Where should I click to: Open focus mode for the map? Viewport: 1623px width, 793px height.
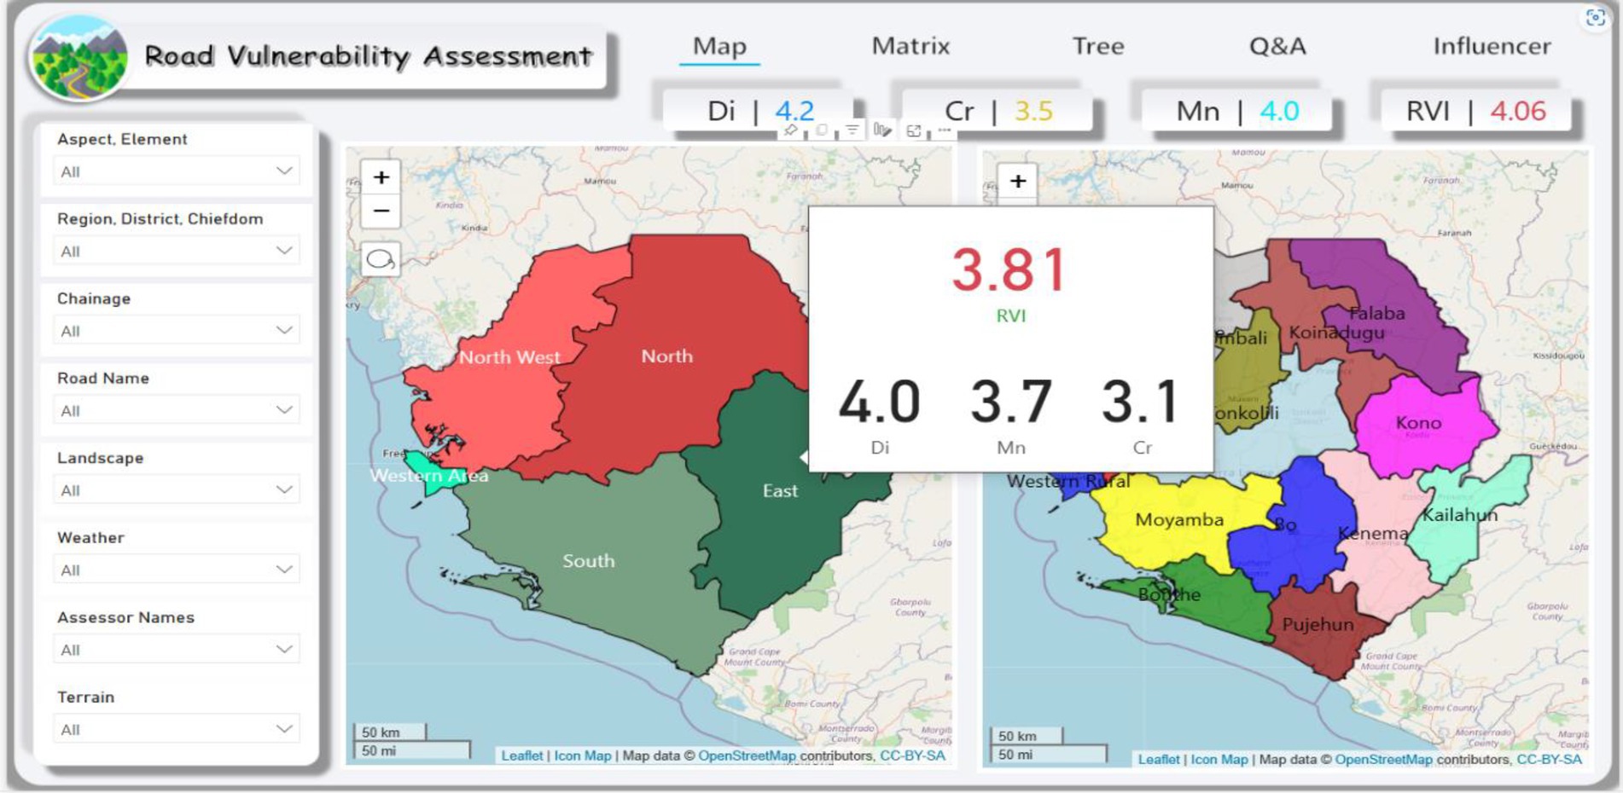click(914, 130)
